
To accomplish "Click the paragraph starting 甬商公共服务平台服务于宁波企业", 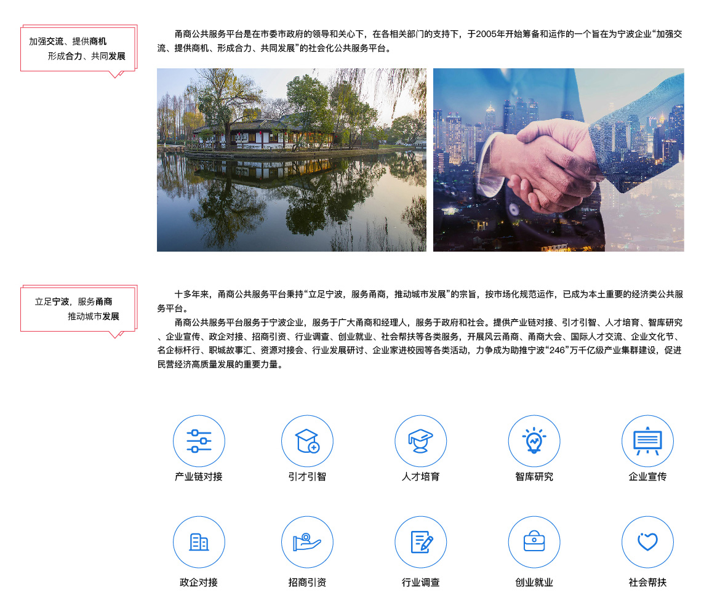I will (420, 343).
